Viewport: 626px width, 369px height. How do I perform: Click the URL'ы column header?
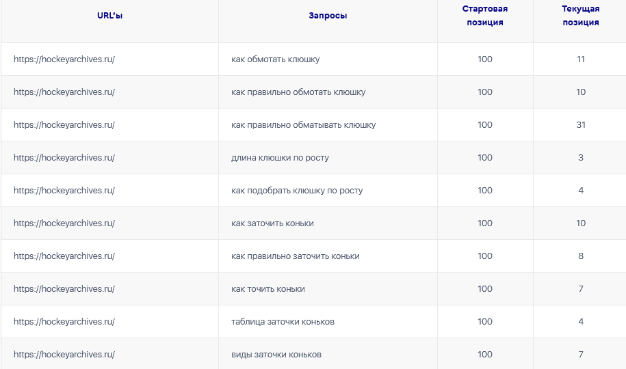coord(109,16)
